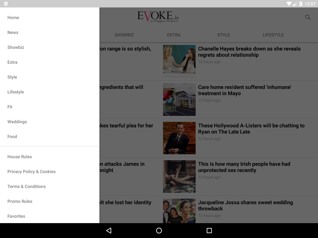Image resolution: width=318 pixels, height=238 pixels.
Task: Open Jacqueline Jossa wedding thumbnail
Action: tap(179, 211)
